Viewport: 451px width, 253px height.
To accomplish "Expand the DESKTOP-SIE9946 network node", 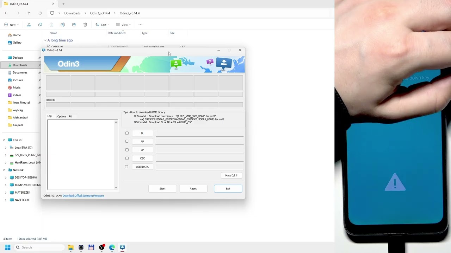I will pyautogui.click(x=6, y=177).
